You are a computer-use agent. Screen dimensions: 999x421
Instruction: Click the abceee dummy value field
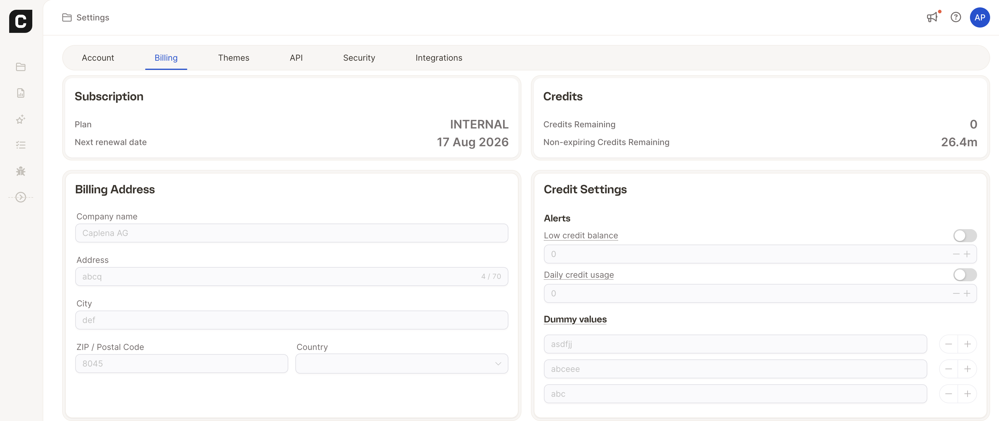[x=735, y=369]
